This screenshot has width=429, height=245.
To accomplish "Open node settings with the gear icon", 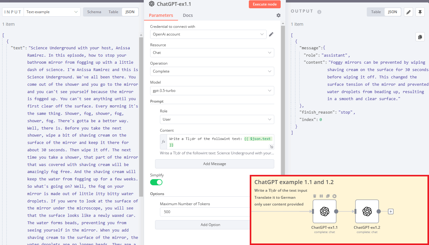I will [278, 15].
